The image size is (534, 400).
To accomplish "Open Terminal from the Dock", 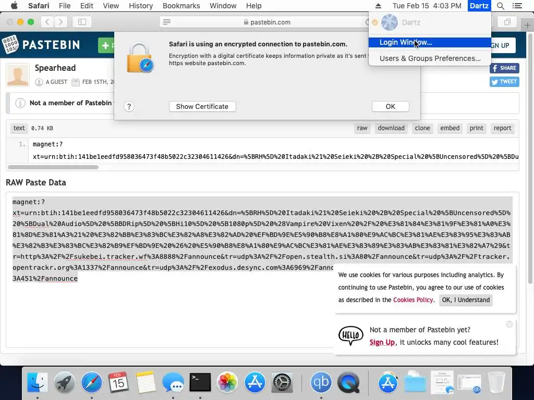I will (x=200, y=382).
